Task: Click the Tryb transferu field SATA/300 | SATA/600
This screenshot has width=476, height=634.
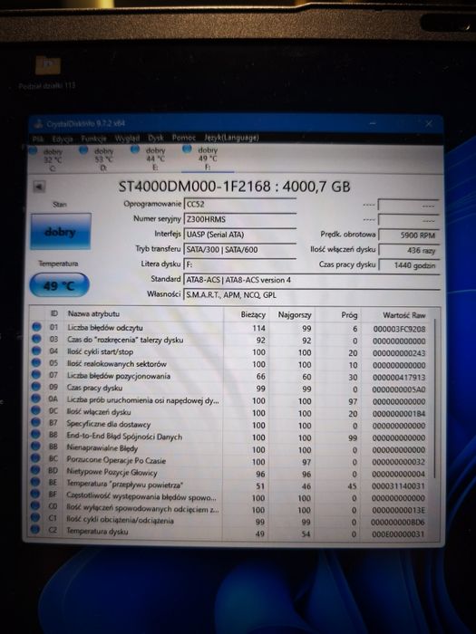Action: tap(240, 249)
